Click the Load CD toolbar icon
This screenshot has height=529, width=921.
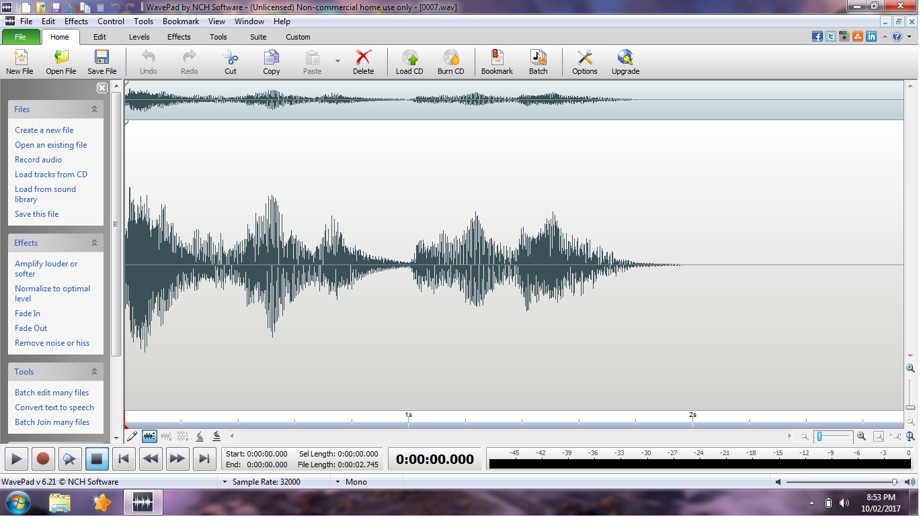tap(409, 60)
